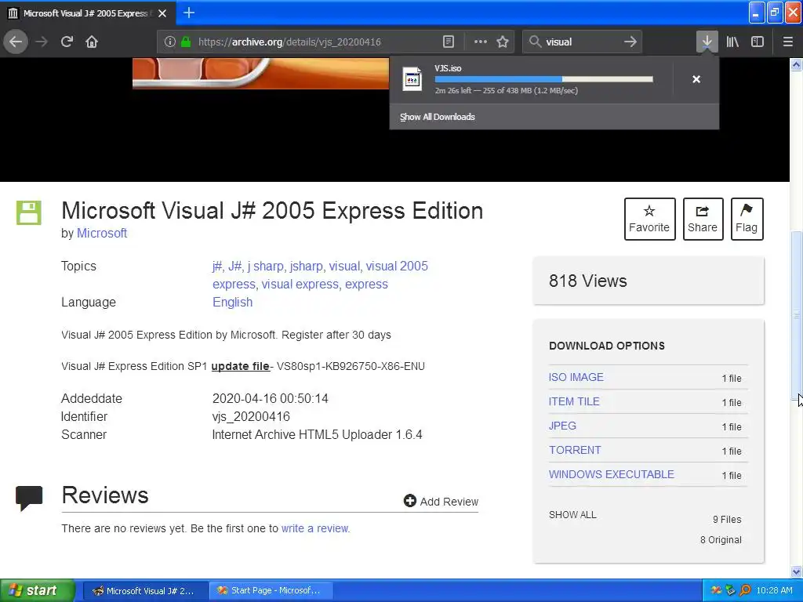
Task: Click the system tray clock
Action: [x=774, y=591]
